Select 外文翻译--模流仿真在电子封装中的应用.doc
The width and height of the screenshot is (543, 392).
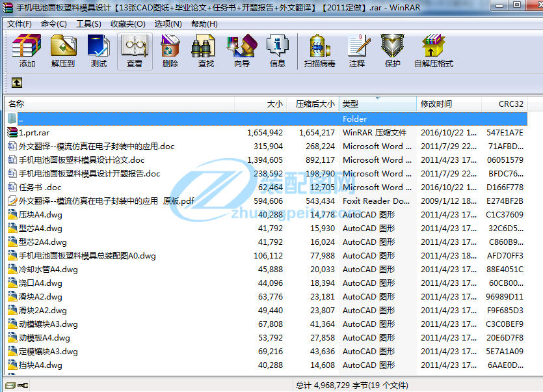(96, 147)
